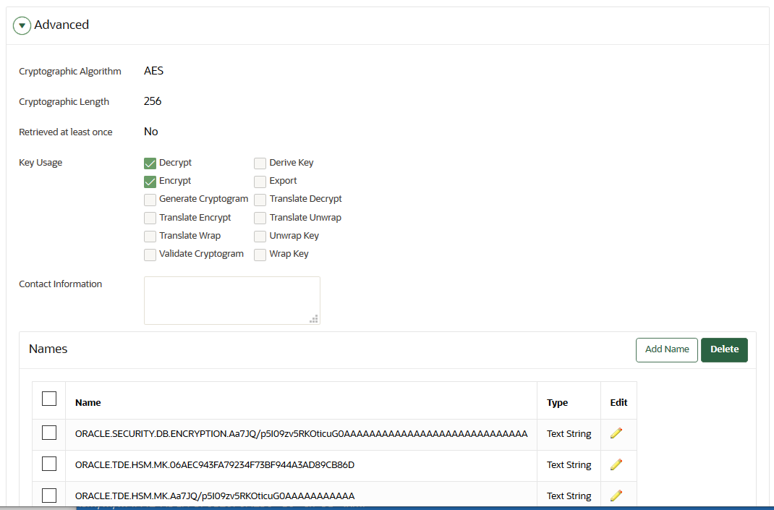Edit the ORACLE.TDE.HSM.MK.06AEC943FA79234F name
Screen dimensions: 774x510
pyautogui.click(x=616, y=464)
